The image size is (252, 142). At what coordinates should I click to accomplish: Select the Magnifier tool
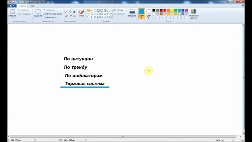74,16
